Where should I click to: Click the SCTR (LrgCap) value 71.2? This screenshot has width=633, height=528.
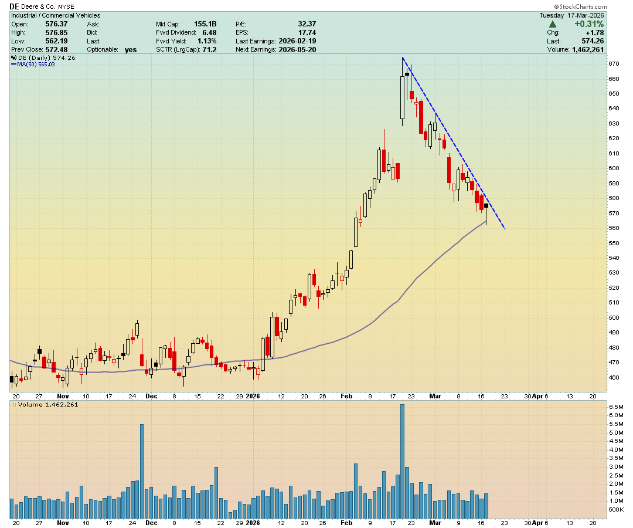[209, 49]
